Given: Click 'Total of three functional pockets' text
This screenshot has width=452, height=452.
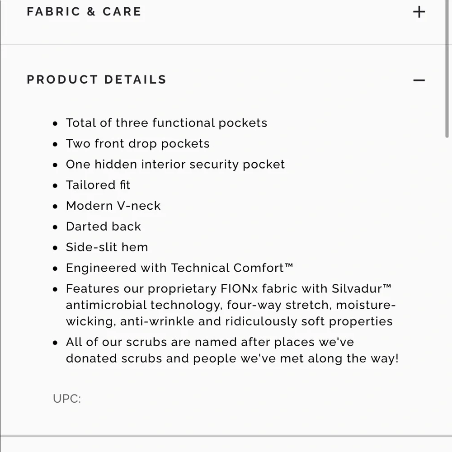Looking at the screenshot, I should [x=166, y=123].
